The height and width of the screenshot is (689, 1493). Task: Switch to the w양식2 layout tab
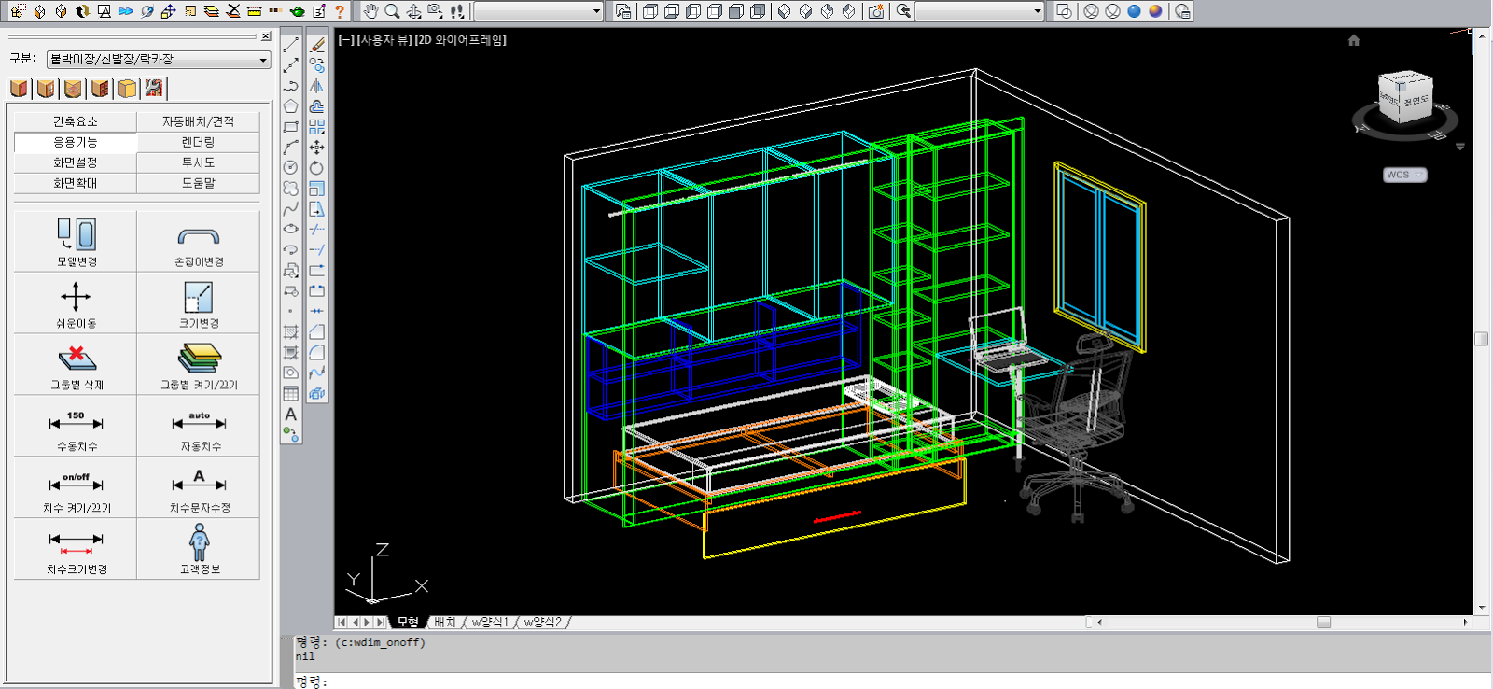pos(542,622)
